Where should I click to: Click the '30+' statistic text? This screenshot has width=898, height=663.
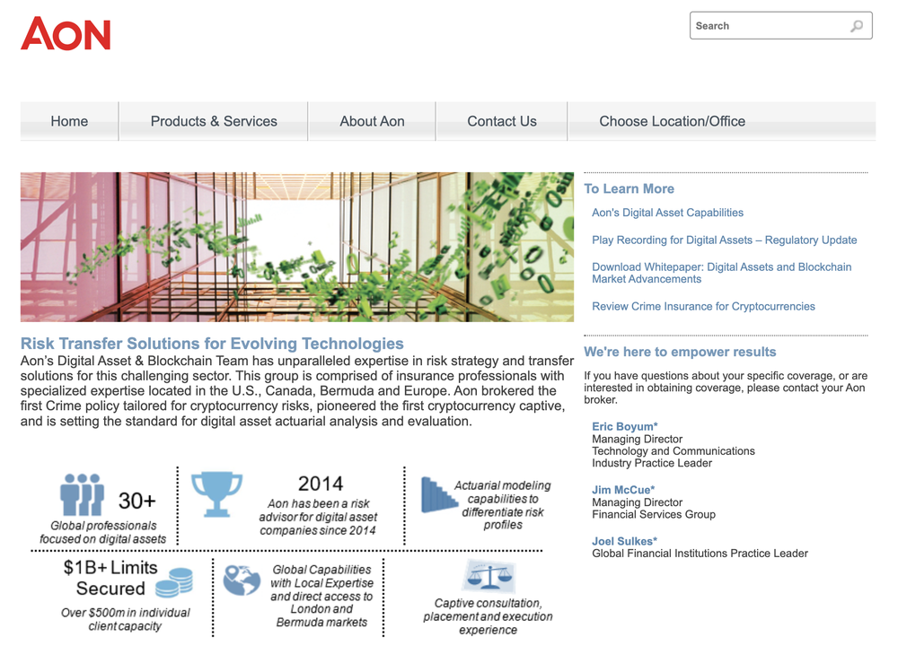[136, 502]
